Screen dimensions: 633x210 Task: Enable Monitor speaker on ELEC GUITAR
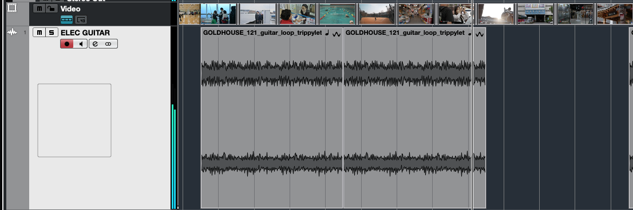coord(81,44)
